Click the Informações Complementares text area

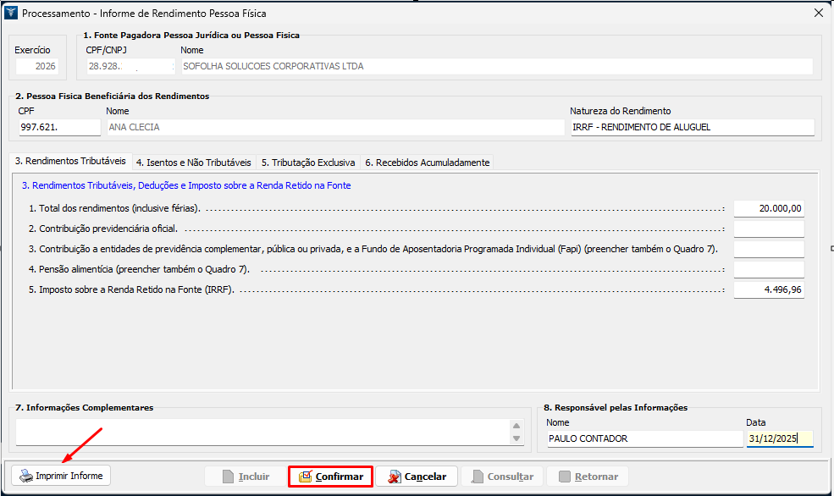click(x=262, y=432)
